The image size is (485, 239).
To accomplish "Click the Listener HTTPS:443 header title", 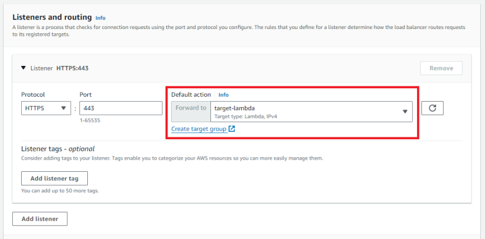I will pyautogui.click(x=59, y=68).
